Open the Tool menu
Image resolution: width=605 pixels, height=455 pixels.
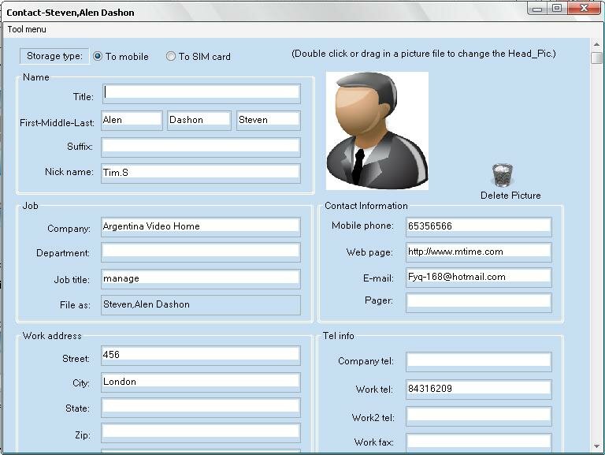27,29
